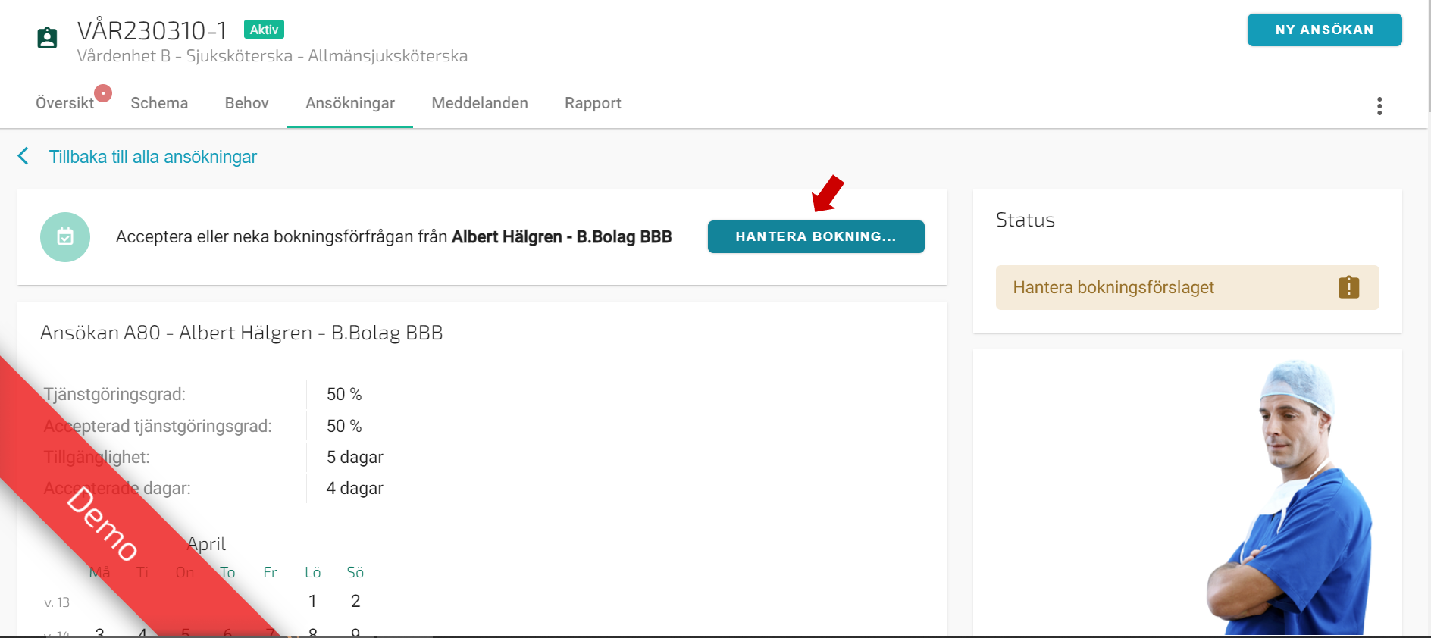Click the Ansökan A80 - Albert Hälgren heading
This screenshot has width=1431, height=638.
[241, 333]
